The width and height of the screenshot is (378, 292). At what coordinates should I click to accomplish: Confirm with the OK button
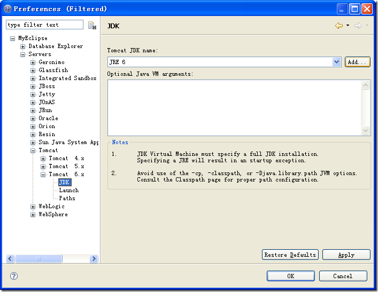pos(291,276)
